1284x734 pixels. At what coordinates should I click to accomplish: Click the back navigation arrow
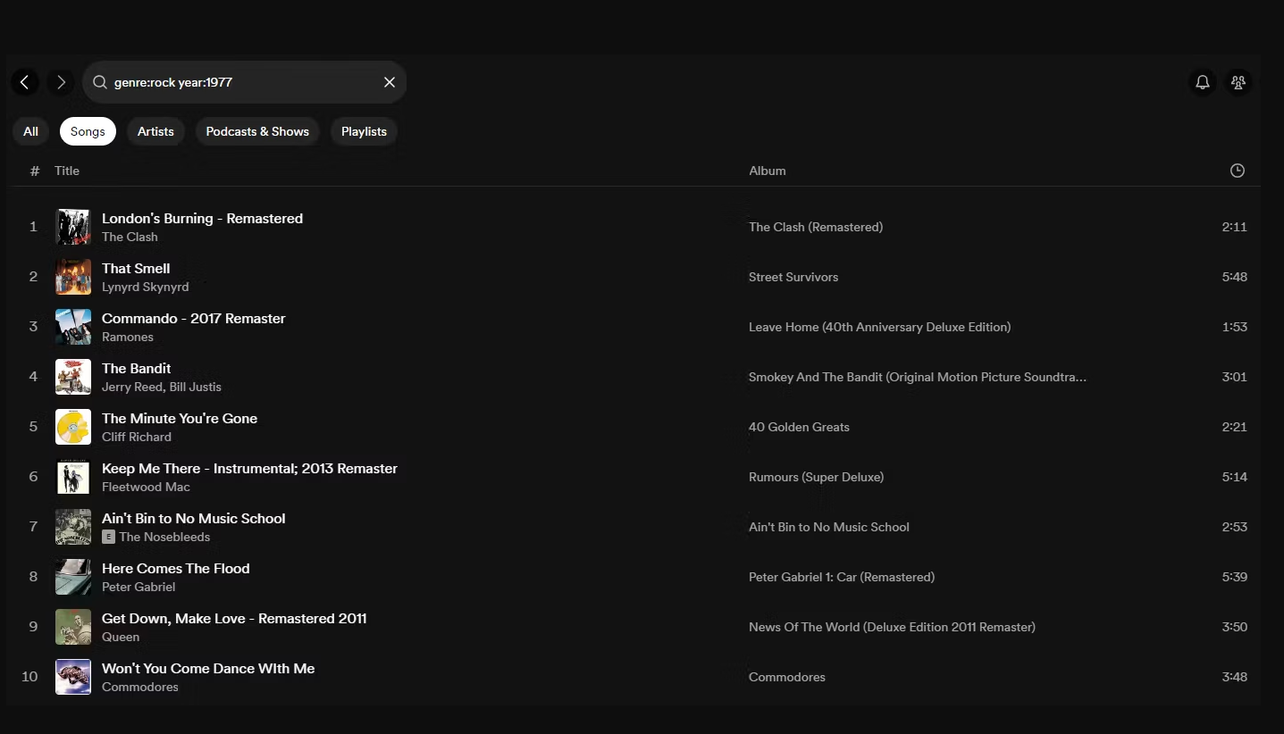tap(24, 82)
